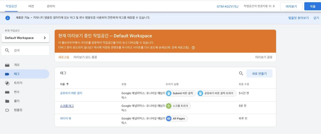Click the search icon in the 태그 panel
The height and width of the screenshot is (134, 321).
coord(241,73)
